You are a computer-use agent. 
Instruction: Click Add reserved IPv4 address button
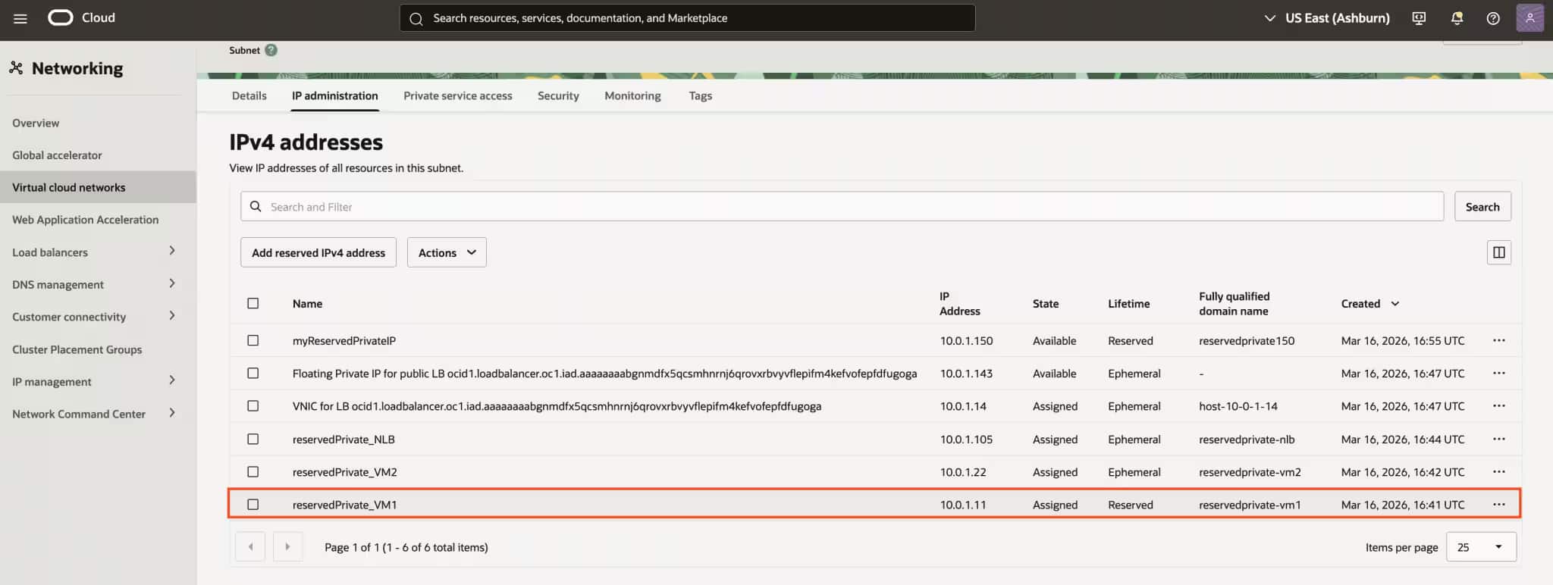click(x=318, y=252)
